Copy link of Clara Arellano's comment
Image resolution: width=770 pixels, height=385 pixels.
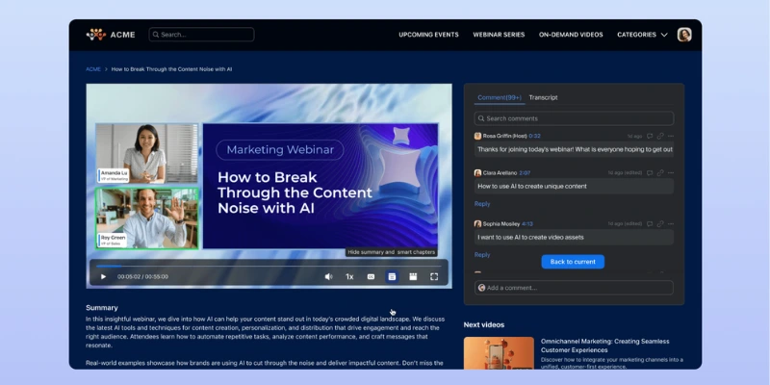click(x=660, y=173)
